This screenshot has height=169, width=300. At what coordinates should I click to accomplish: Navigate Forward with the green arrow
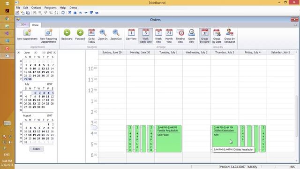click(x=80, y=35)
